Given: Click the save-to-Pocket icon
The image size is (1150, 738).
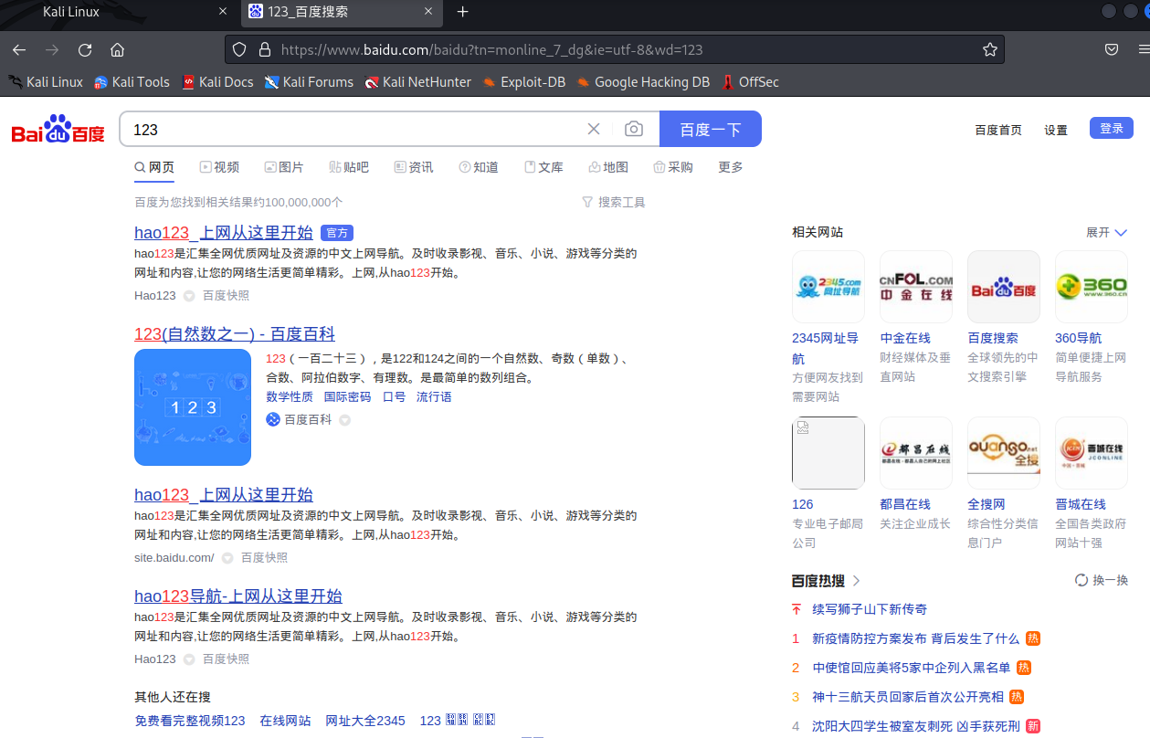Looking at the screenshot, I should 1112,50.
